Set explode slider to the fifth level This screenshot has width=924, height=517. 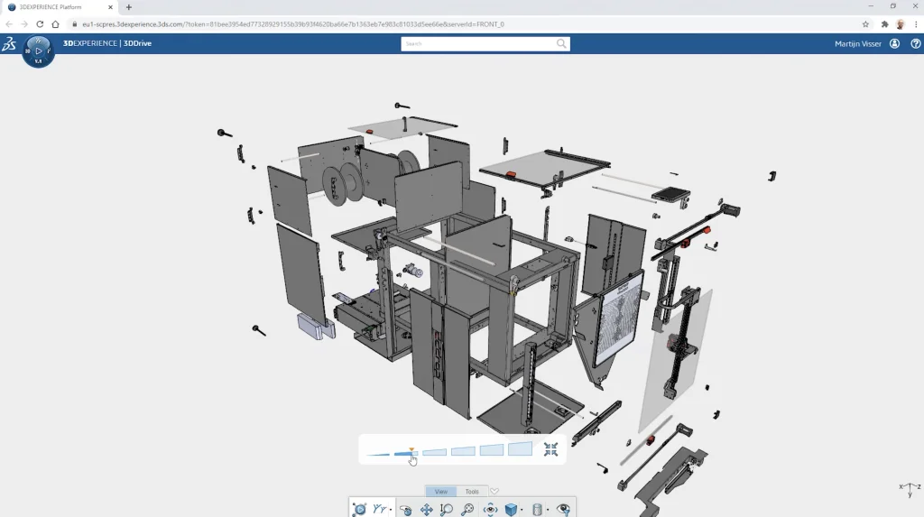click(x=492, y=450)
